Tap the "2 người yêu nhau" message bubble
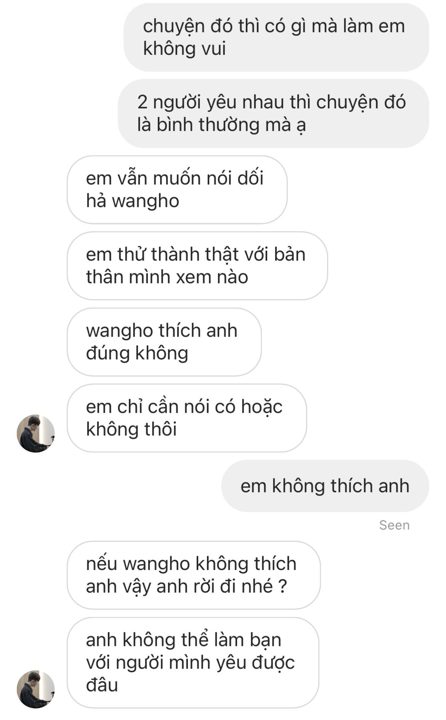This screenshot has height=720, width=446. 273,113
